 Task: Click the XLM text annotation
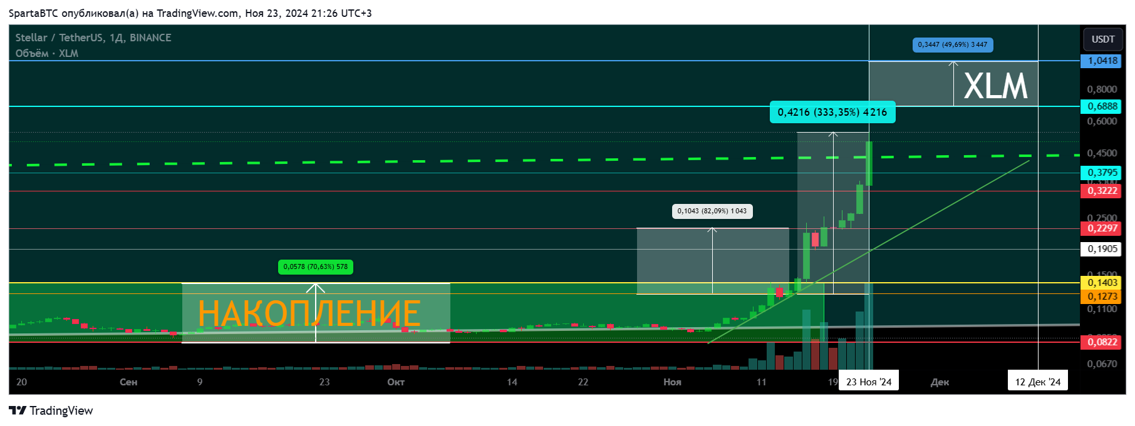(995, 86)
